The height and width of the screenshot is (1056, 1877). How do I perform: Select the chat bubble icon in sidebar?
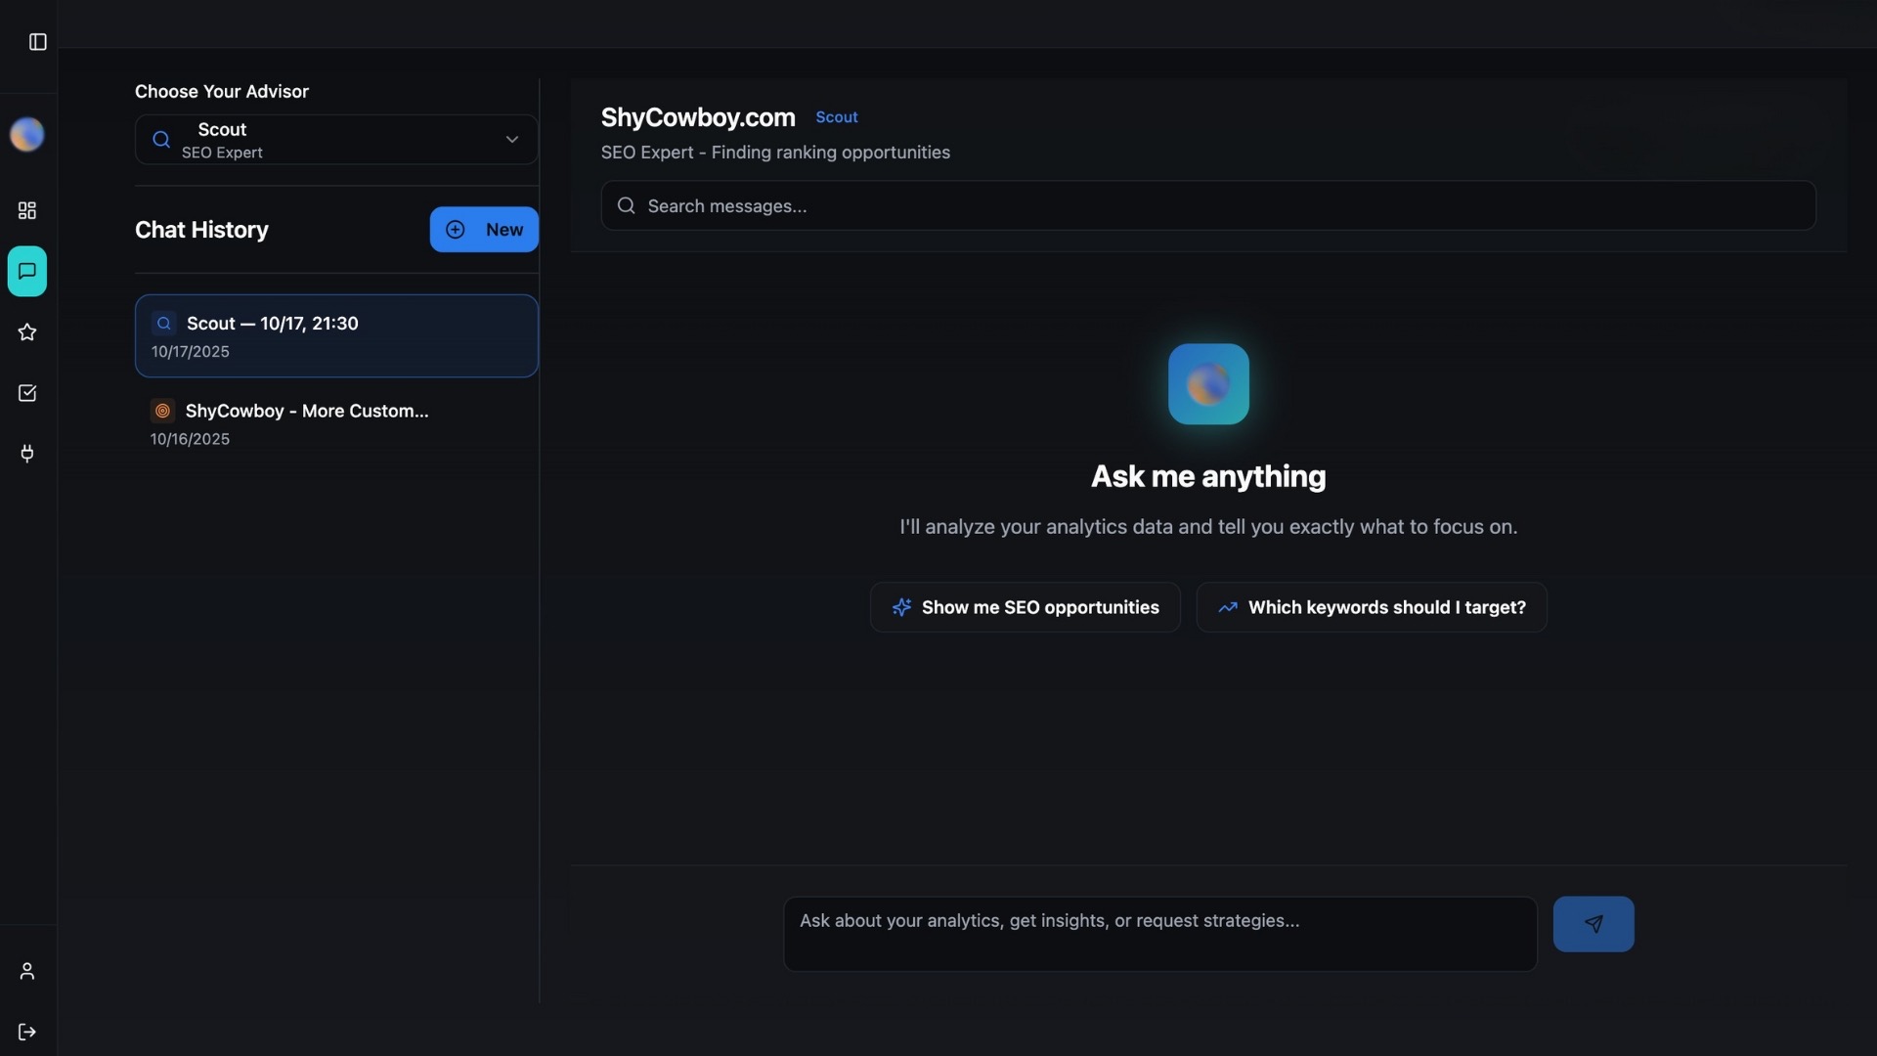(x=26, y=271)
